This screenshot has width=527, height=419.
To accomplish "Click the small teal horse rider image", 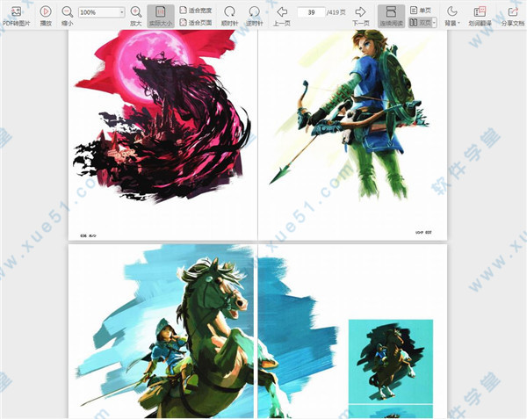I will [x=391, y=361].
